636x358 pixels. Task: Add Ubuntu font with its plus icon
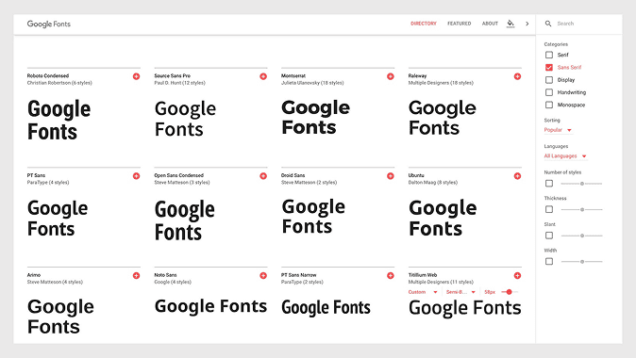tap(517, 176)
